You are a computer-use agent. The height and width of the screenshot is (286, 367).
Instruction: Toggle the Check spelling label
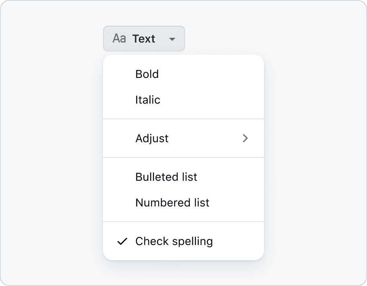[x=174, y=241]
